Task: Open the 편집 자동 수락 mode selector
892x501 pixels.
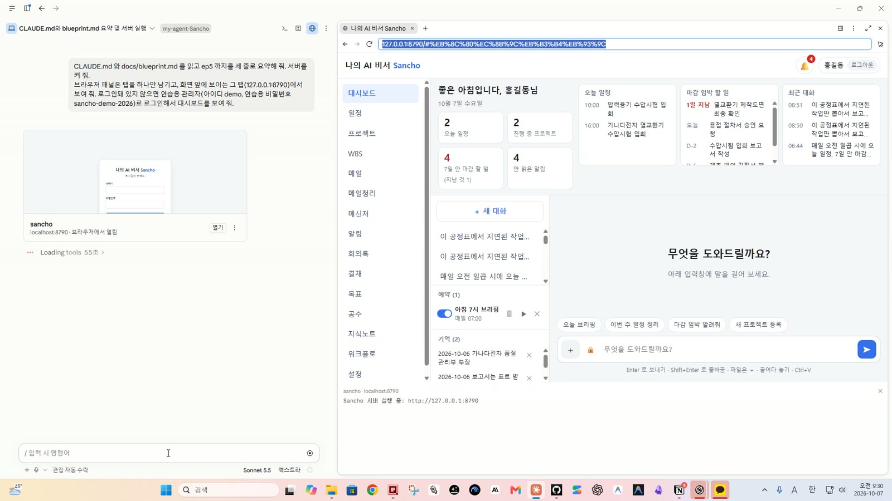Action: [70, 470]
